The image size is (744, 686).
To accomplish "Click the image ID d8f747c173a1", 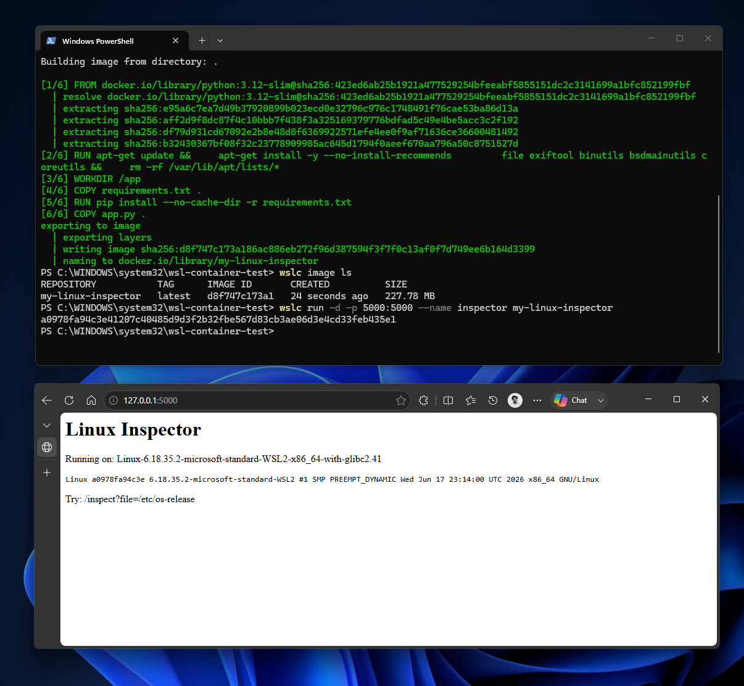I will 240,296.
